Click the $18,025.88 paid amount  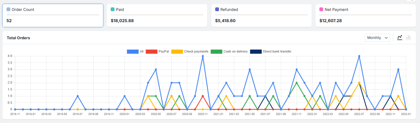[x=122, y=21]
